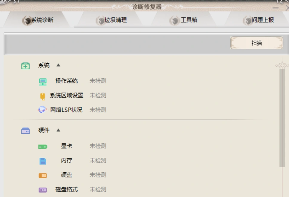
Task: Click the 系统区域设置 yellow icon
Action: pos(43,96)
